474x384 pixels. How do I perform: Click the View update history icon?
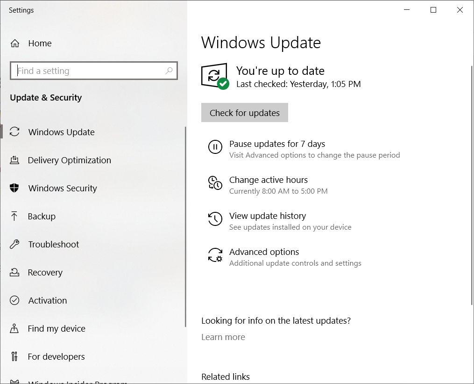tap(215, 219)
